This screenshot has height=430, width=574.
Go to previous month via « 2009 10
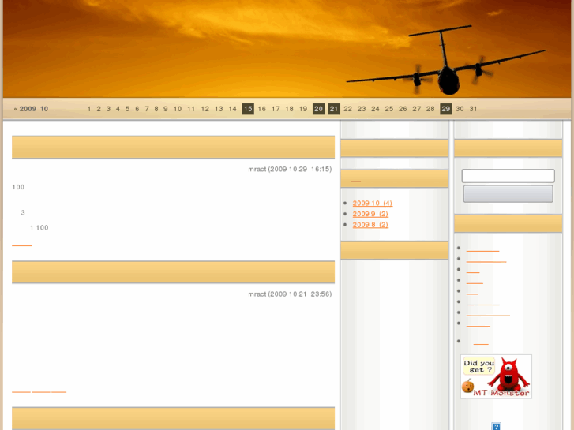(31, 109)
